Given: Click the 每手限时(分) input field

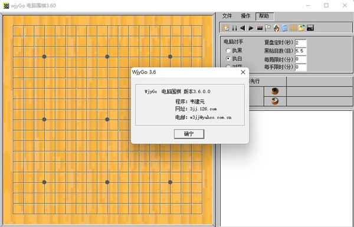Looking at the screenshot, I should [300, 67].
